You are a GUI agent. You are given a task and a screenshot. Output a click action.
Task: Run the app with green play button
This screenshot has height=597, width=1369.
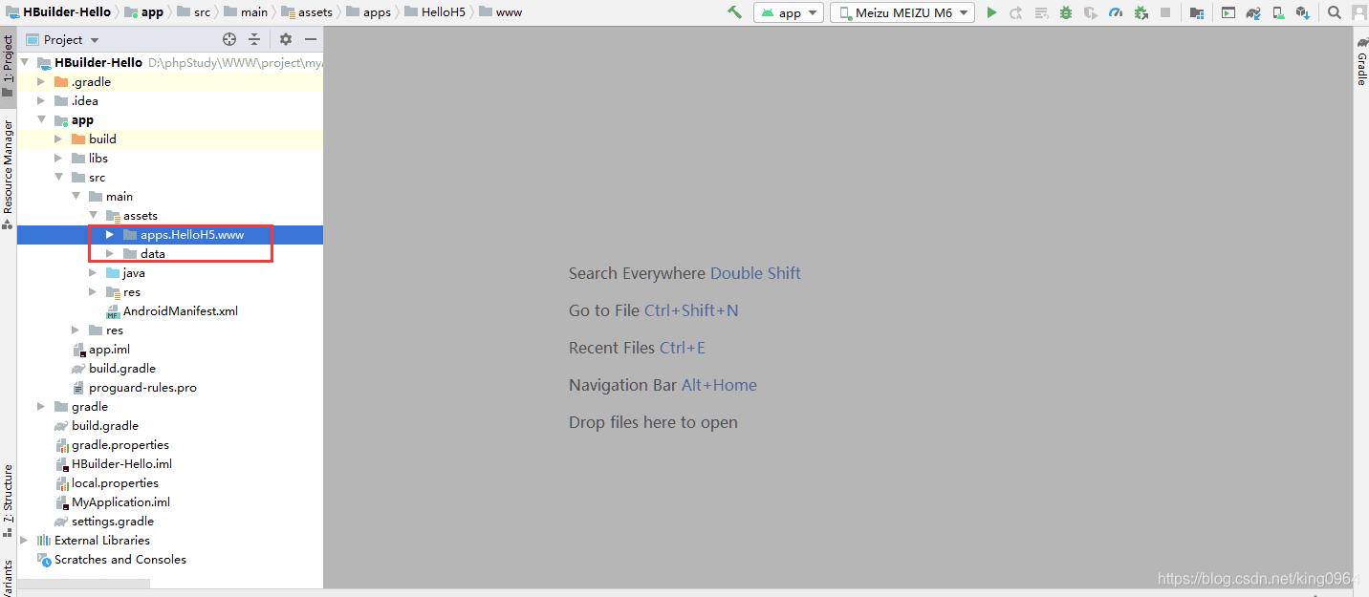point(991,12)
